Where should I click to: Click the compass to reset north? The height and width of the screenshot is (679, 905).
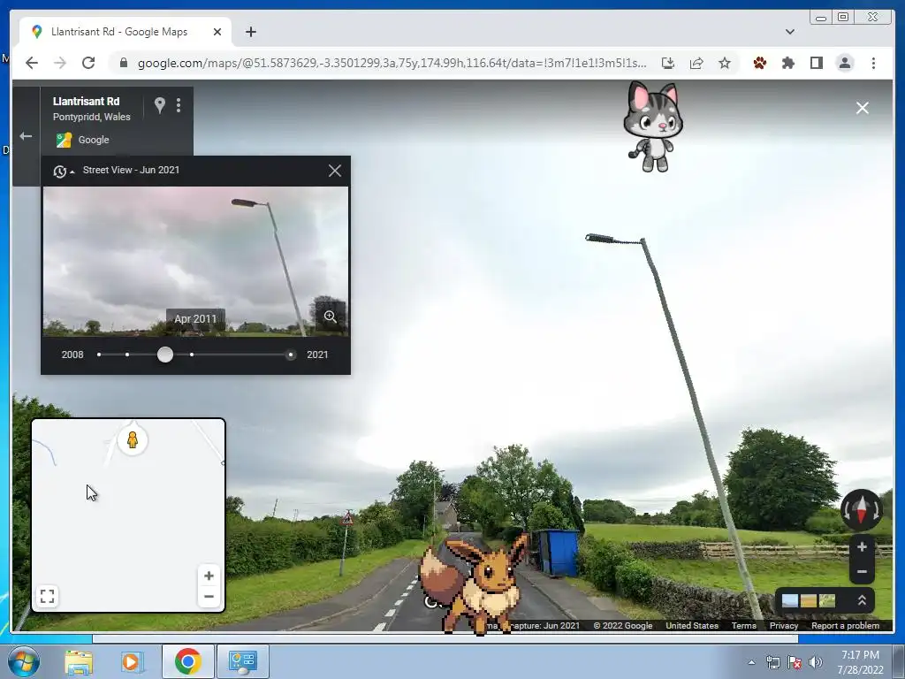861,510
